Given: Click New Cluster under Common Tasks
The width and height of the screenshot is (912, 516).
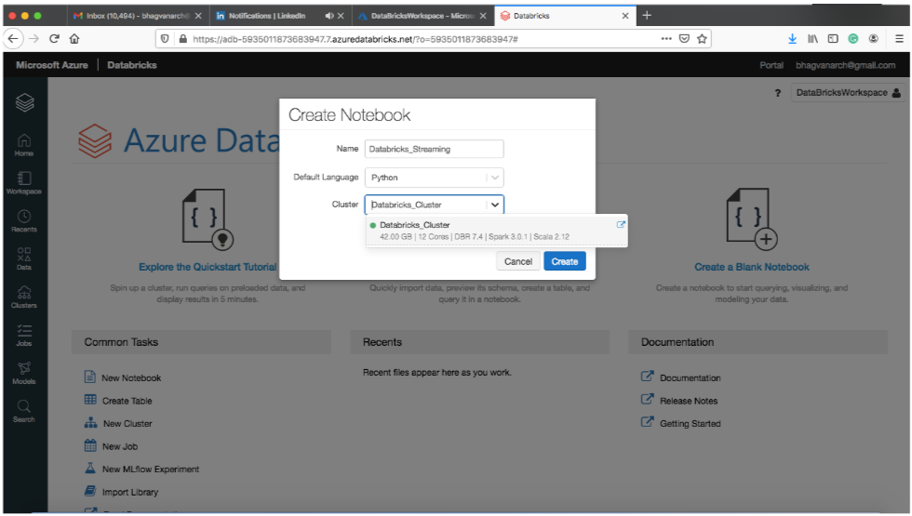Looking at the screenshot, I should (127, 424).
